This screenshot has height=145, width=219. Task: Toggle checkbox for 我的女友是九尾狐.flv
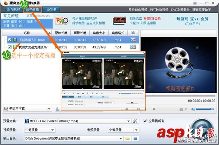(x=9, y=47)
